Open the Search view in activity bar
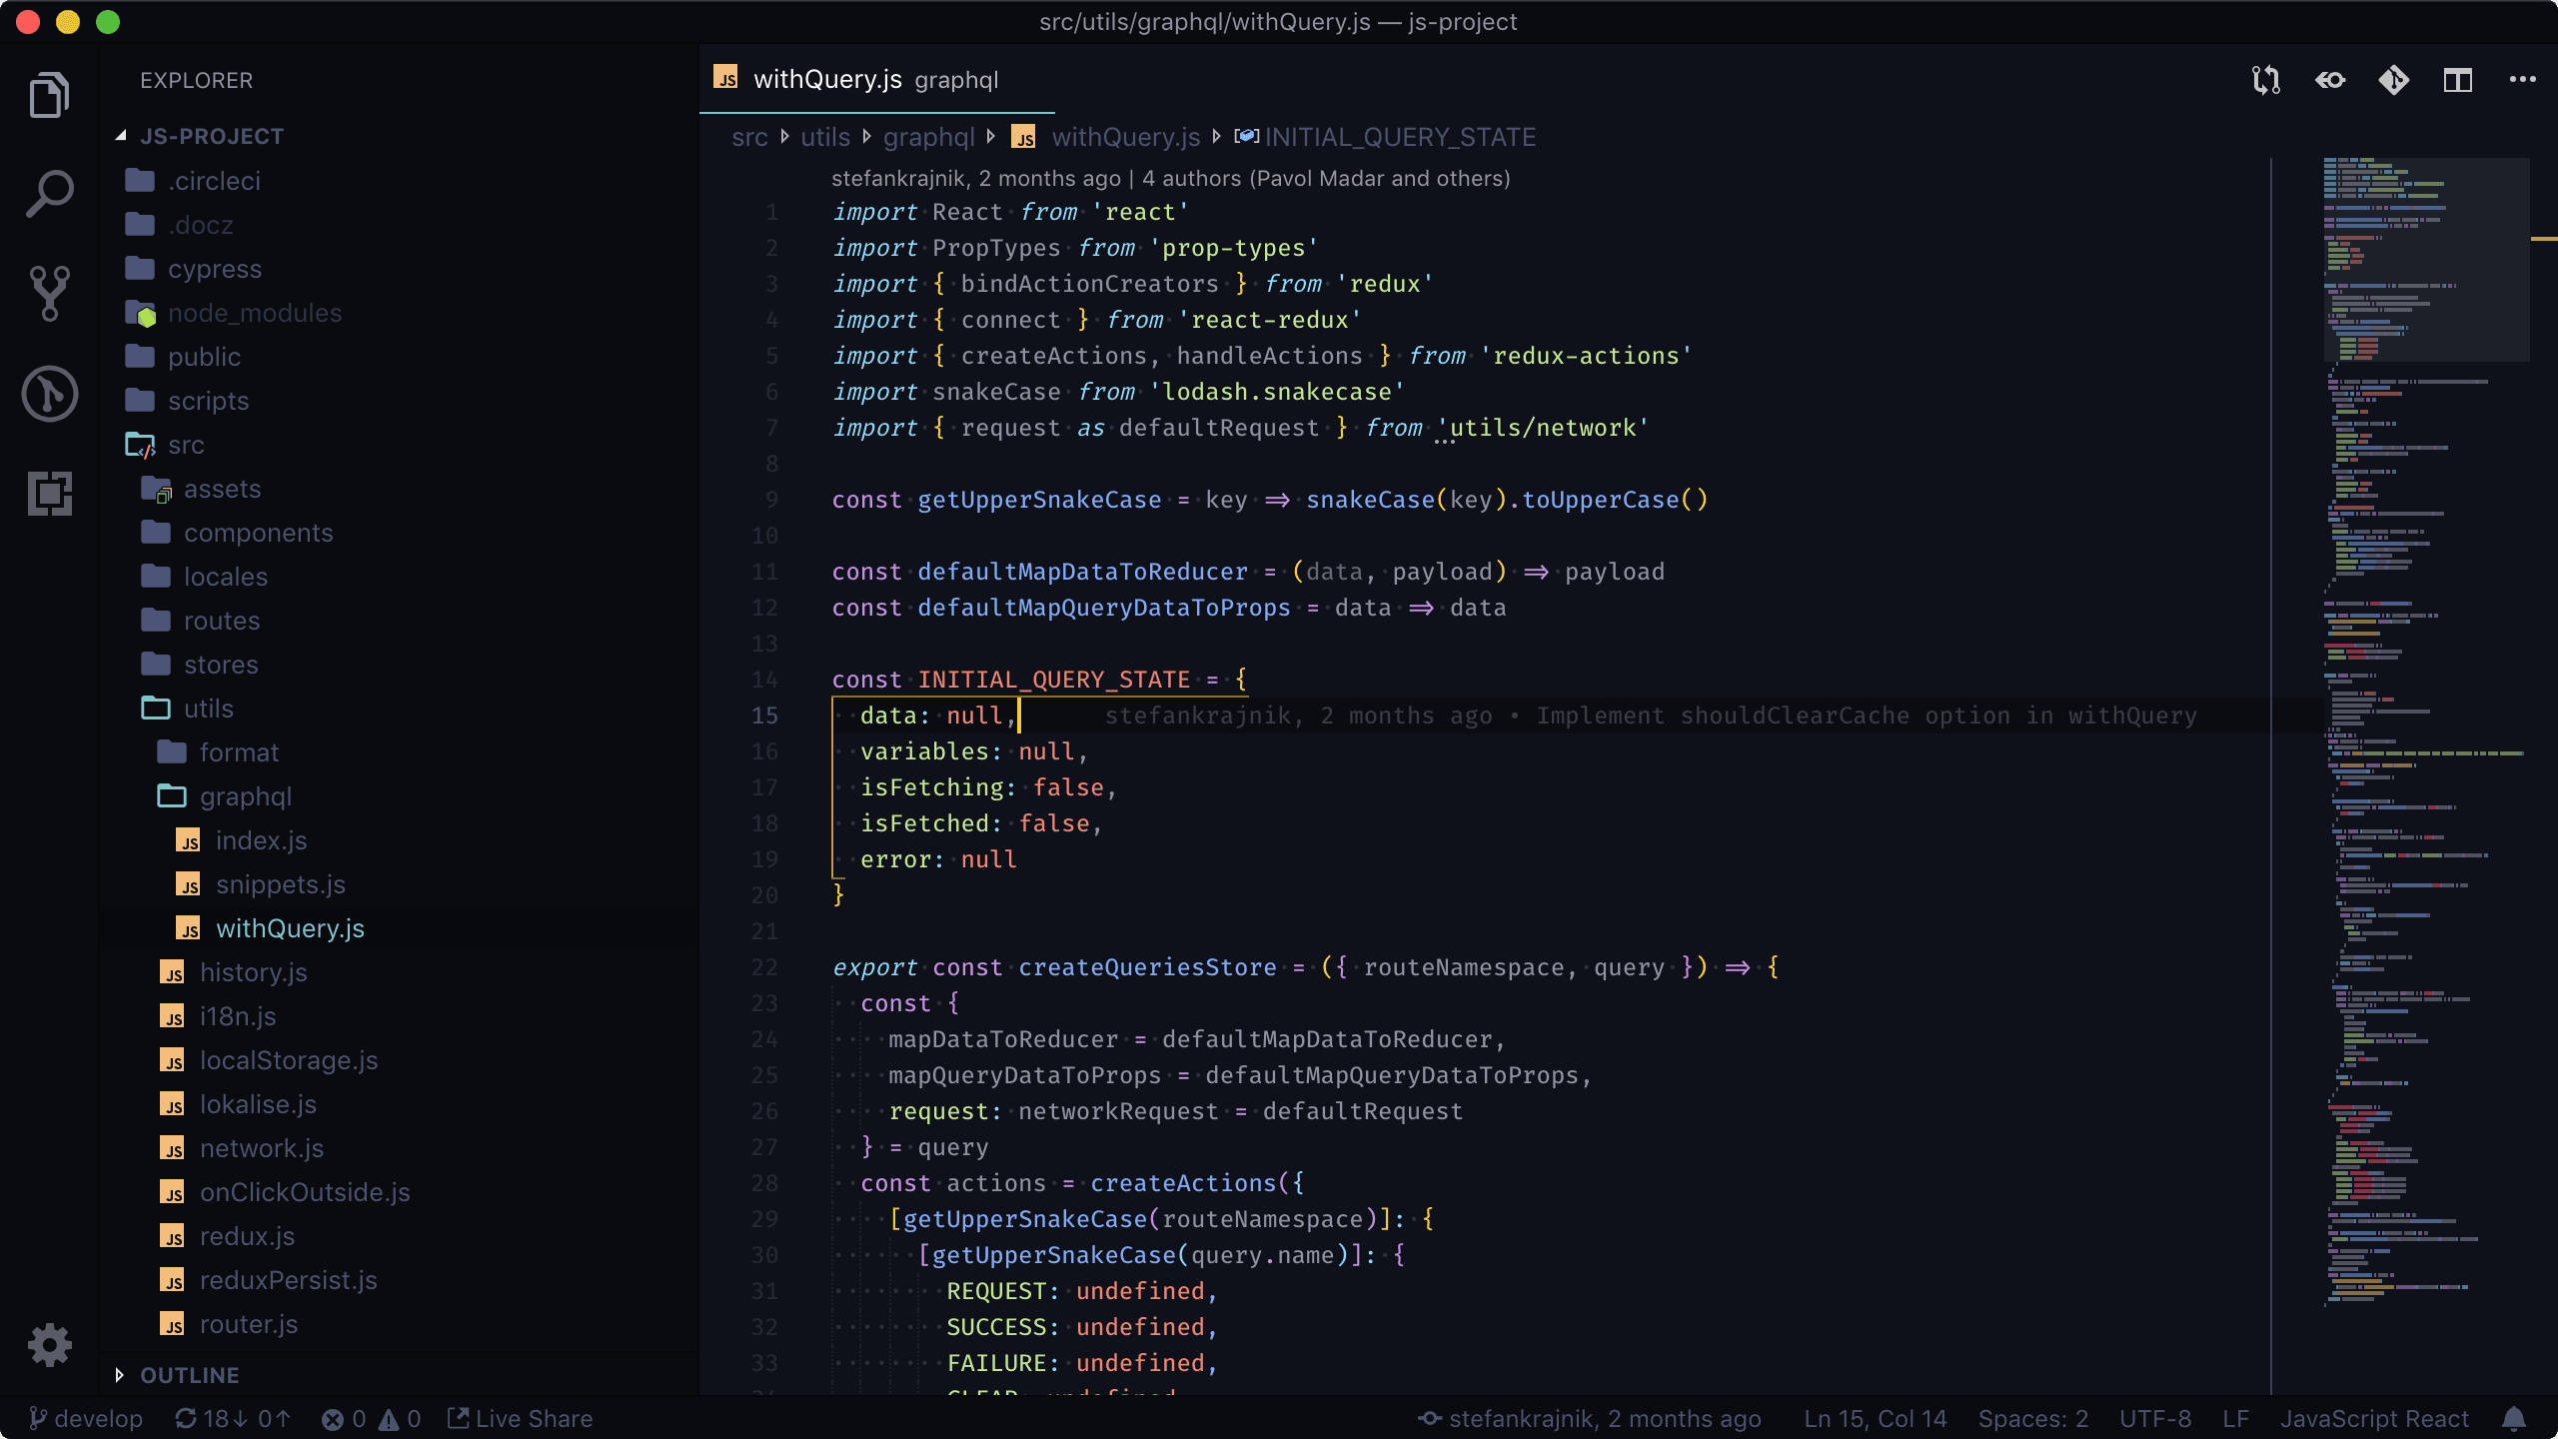Image resolution: width=2558 pixels, height=1439 pixels. click(49, 194)
